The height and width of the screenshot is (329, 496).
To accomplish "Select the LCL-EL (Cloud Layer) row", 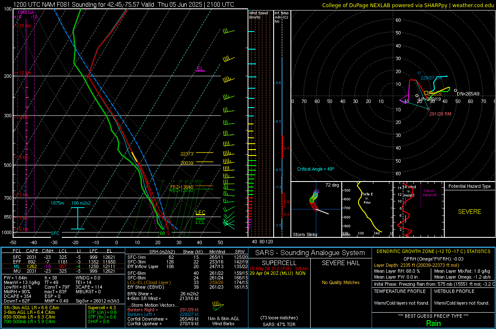I will point(187,282).
